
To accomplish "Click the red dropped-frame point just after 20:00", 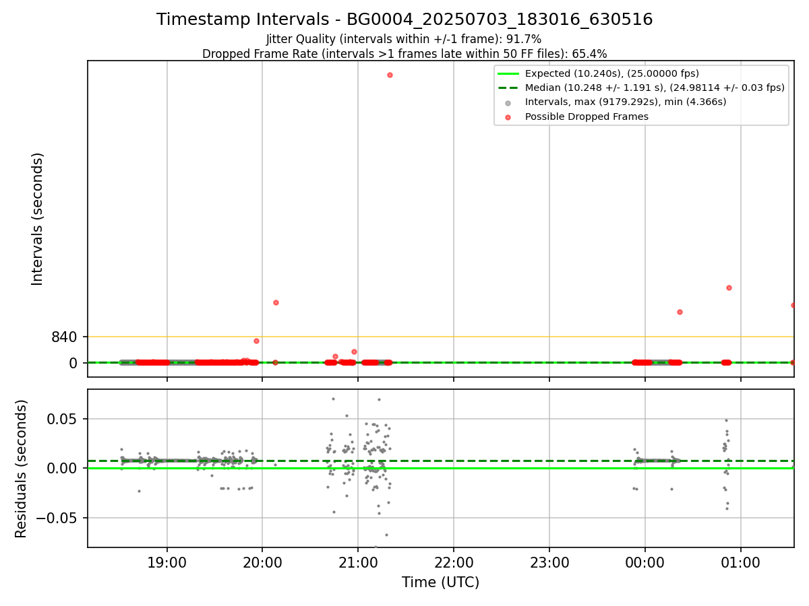I will [x=276, y=302].
